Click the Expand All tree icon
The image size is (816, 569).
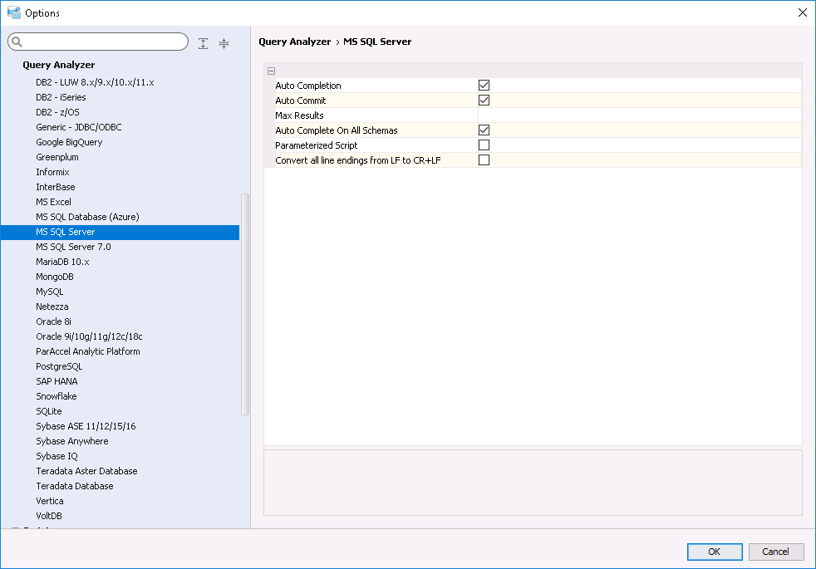coord(204,43)
